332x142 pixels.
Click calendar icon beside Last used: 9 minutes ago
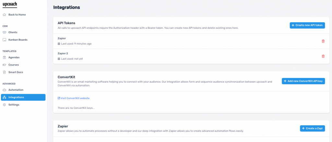(x=59, y=44)
